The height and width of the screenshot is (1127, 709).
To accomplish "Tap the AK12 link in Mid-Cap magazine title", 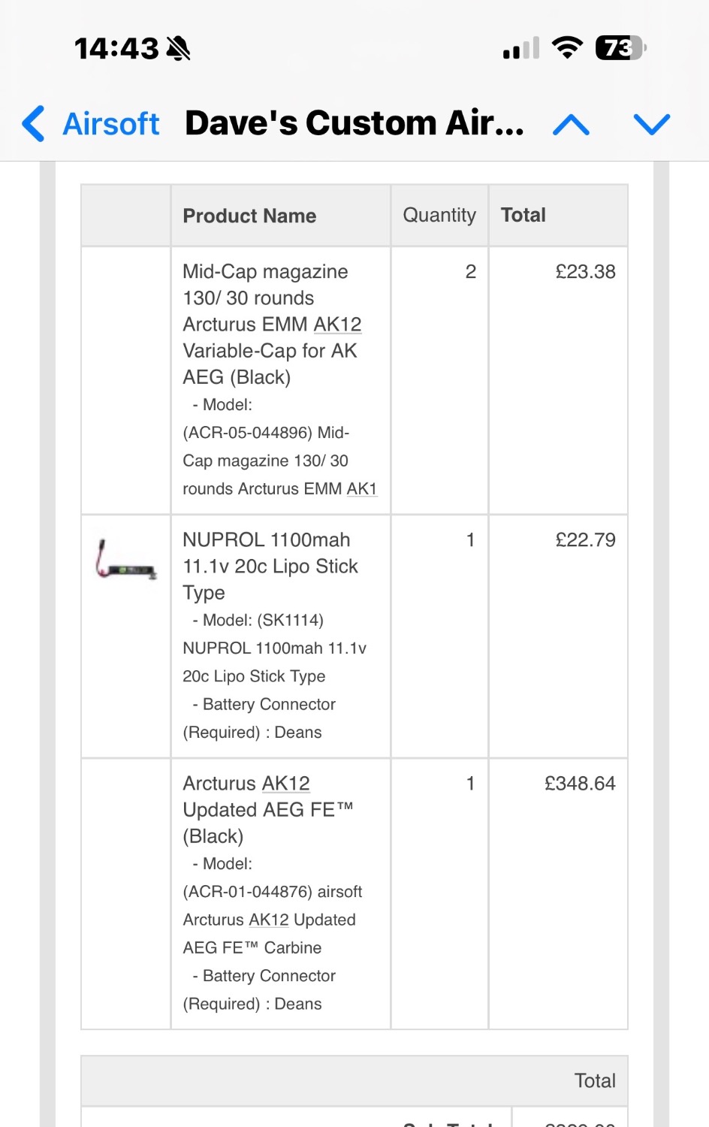I will (x=337, y=325).
